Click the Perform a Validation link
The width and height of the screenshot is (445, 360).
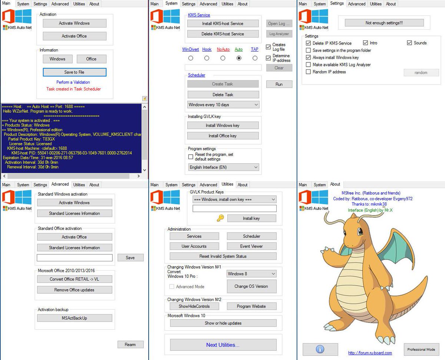(73, 82)
